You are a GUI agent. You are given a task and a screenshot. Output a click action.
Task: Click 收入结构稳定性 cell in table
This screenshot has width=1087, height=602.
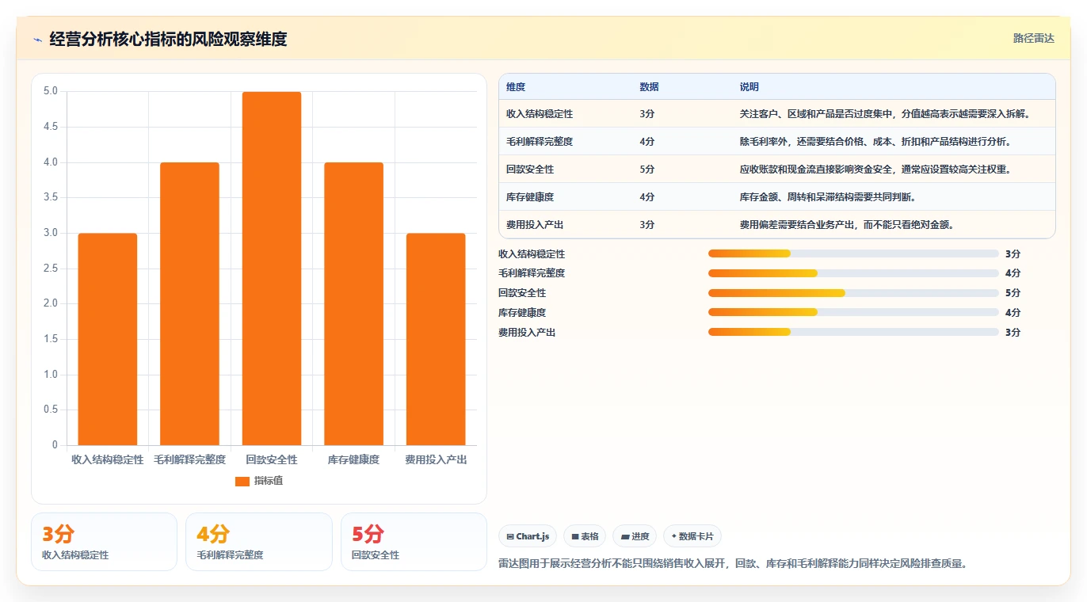(x=540, y=114)
